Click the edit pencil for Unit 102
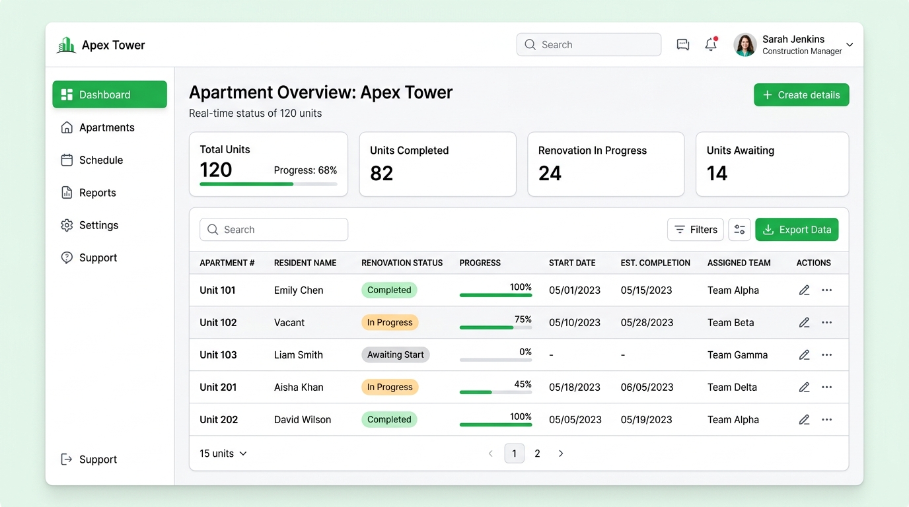 [x=804, y=323]
